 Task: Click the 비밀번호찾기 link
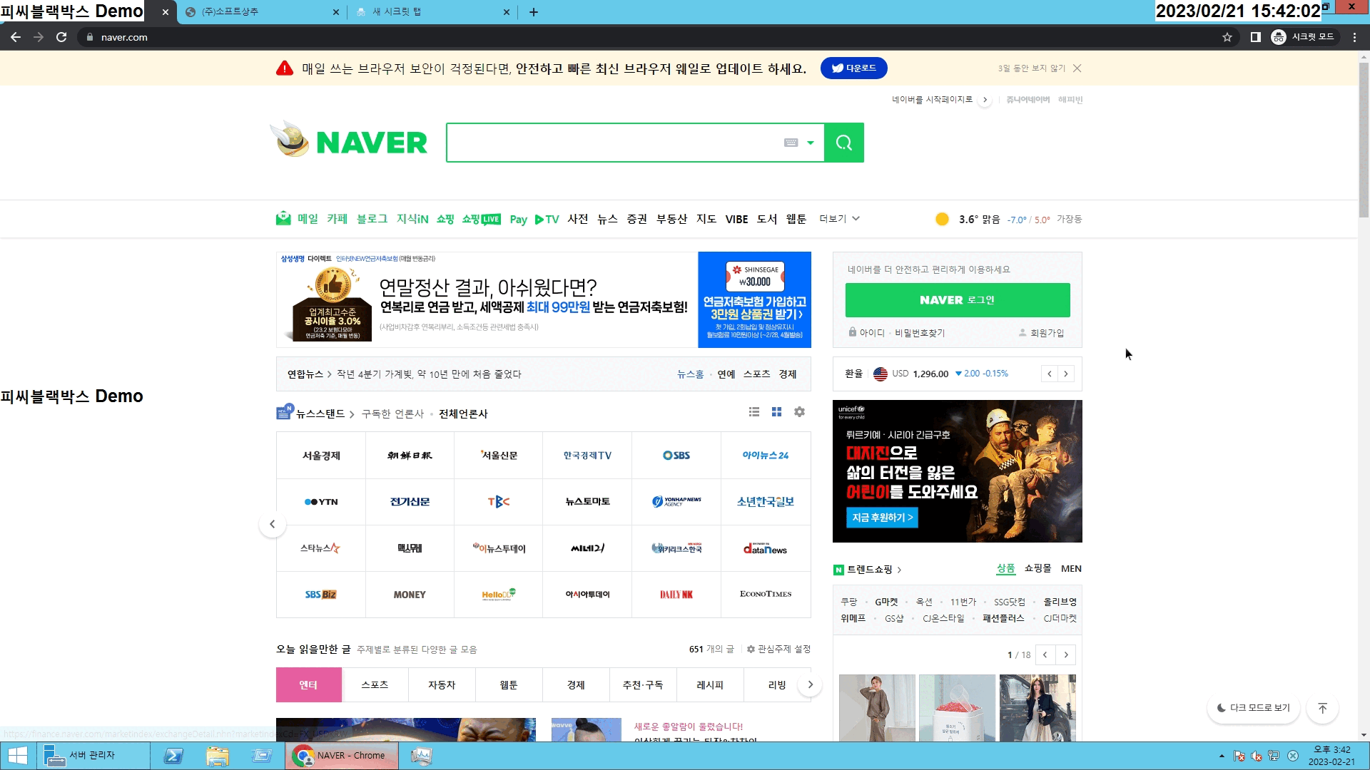point(920,333)
